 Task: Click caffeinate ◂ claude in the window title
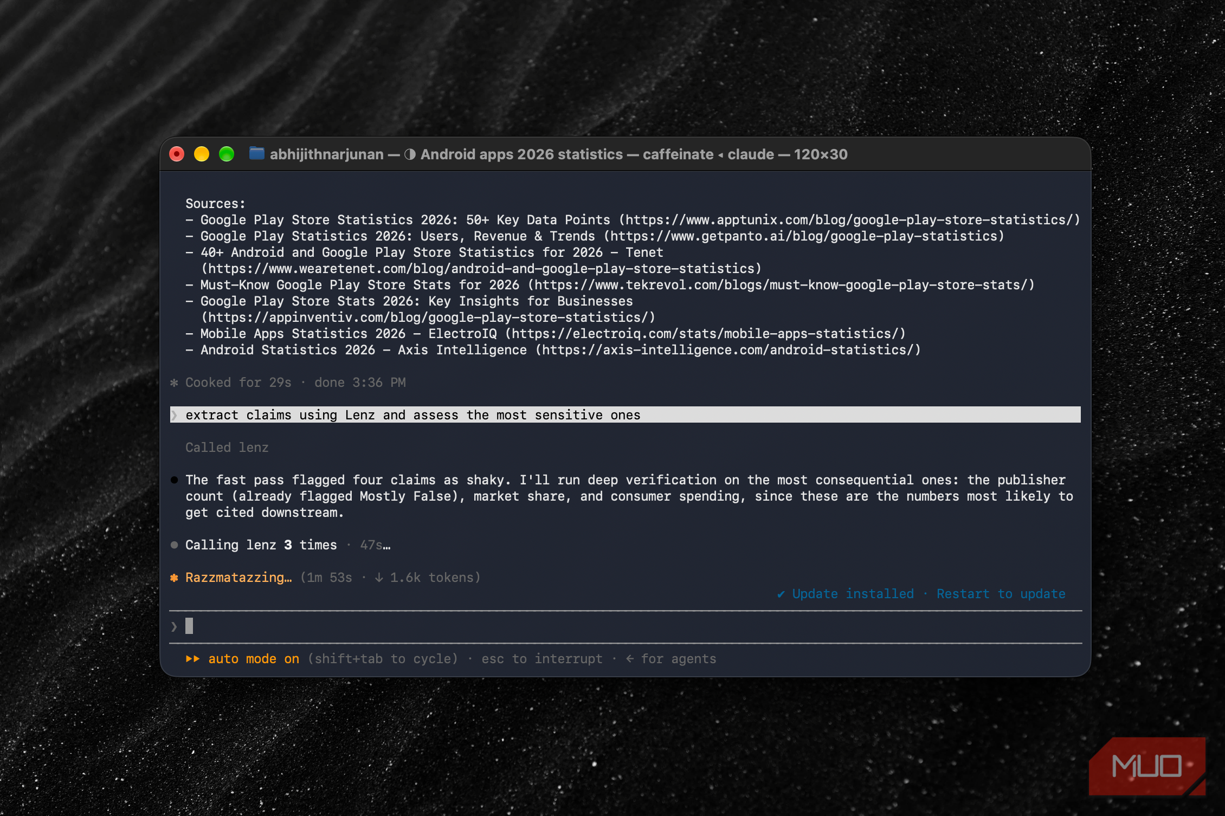click(x=708, y=154)
